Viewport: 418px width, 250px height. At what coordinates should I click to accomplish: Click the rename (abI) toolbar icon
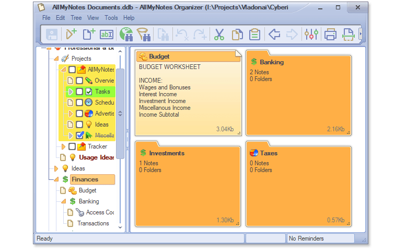[107, 35]
